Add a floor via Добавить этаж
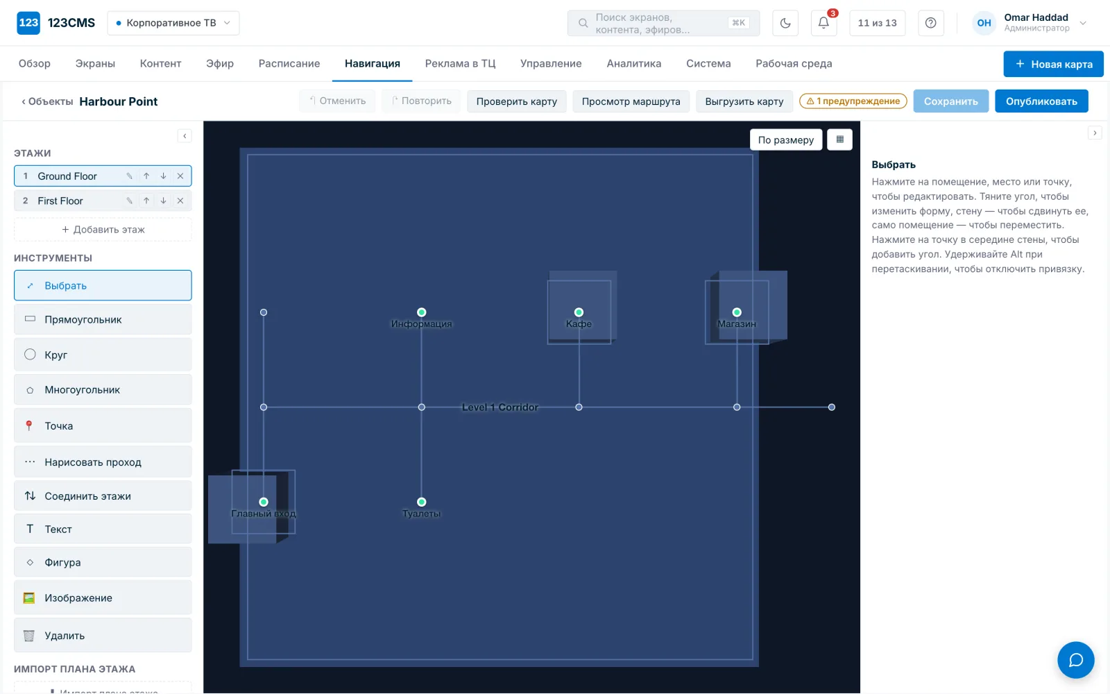The image size is (1110, 694). pyautogui.click(x=103, y=230)
